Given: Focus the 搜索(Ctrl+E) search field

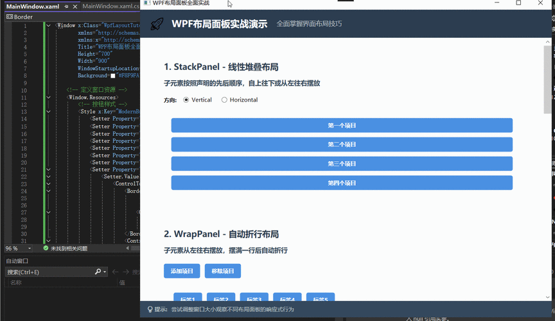Looking at the screenshot, I should click(x=49, y=272).
